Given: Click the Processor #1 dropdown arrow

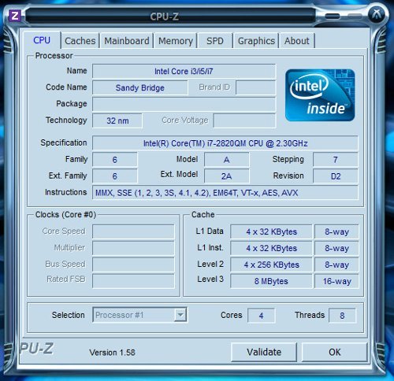Looking at the screenshot, I should tap(180, 315).
